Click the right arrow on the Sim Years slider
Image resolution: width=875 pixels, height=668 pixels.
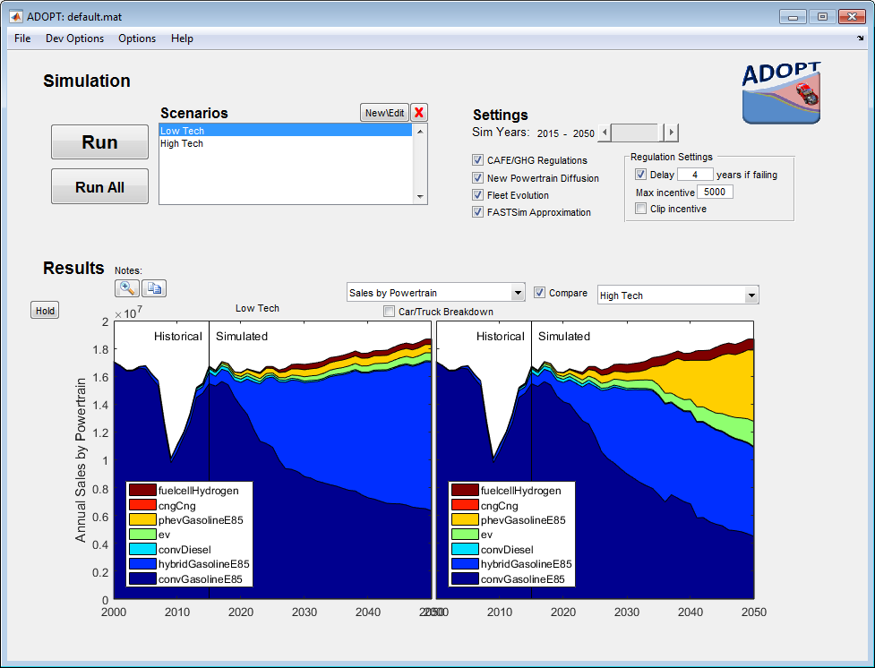coord(670,132)
